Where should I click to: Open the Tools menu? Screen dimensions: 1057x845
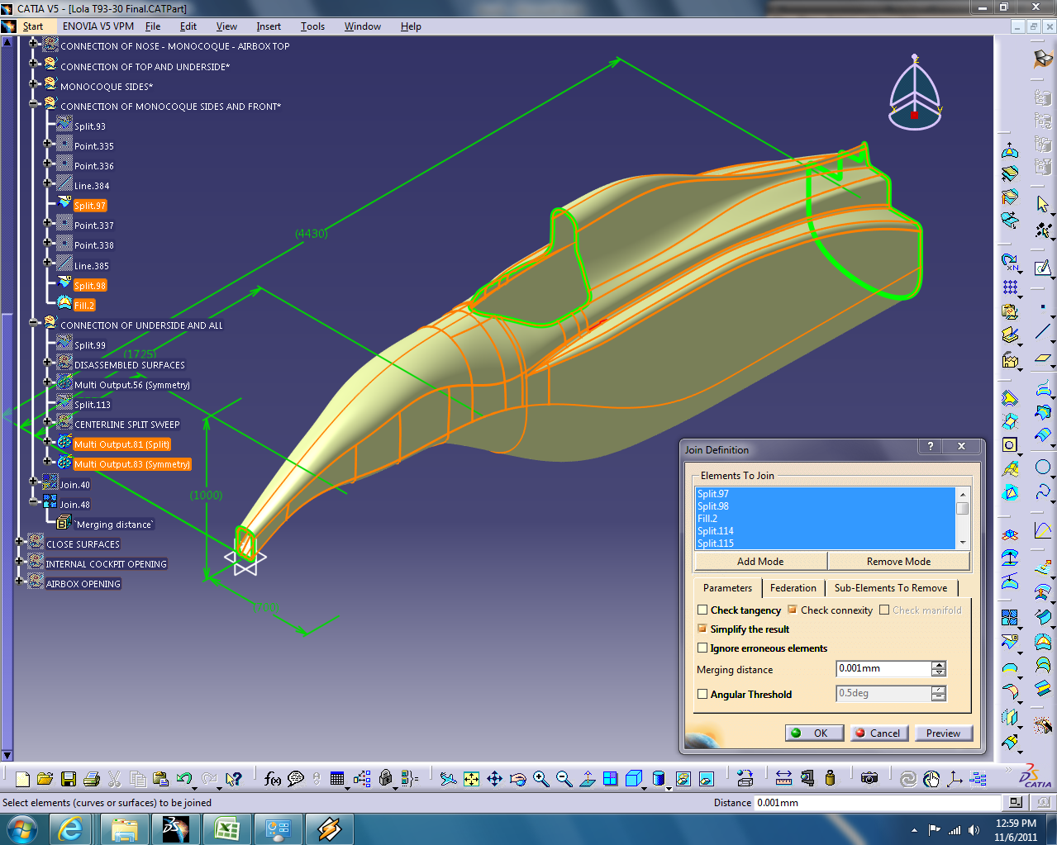click(x=312, y=26)
